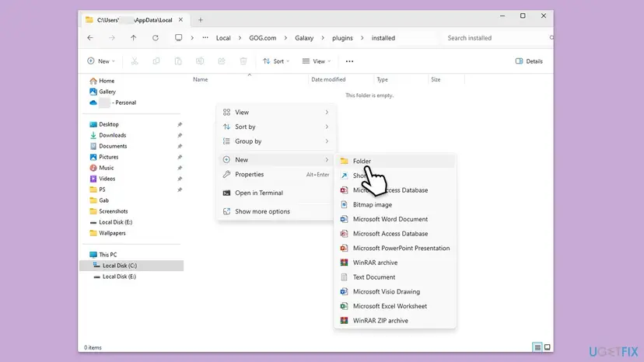Image resolution: width=644 pixels, height=362 pixels.
Task: Unpin Downloads pin icon
Action: (x=180, y=135)
